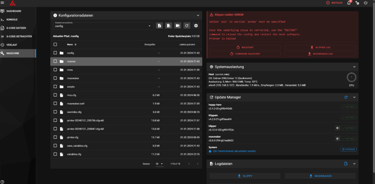Click the create new folder icon
Image resolution: width=375 pixels, height=184 pixels.
178,26
